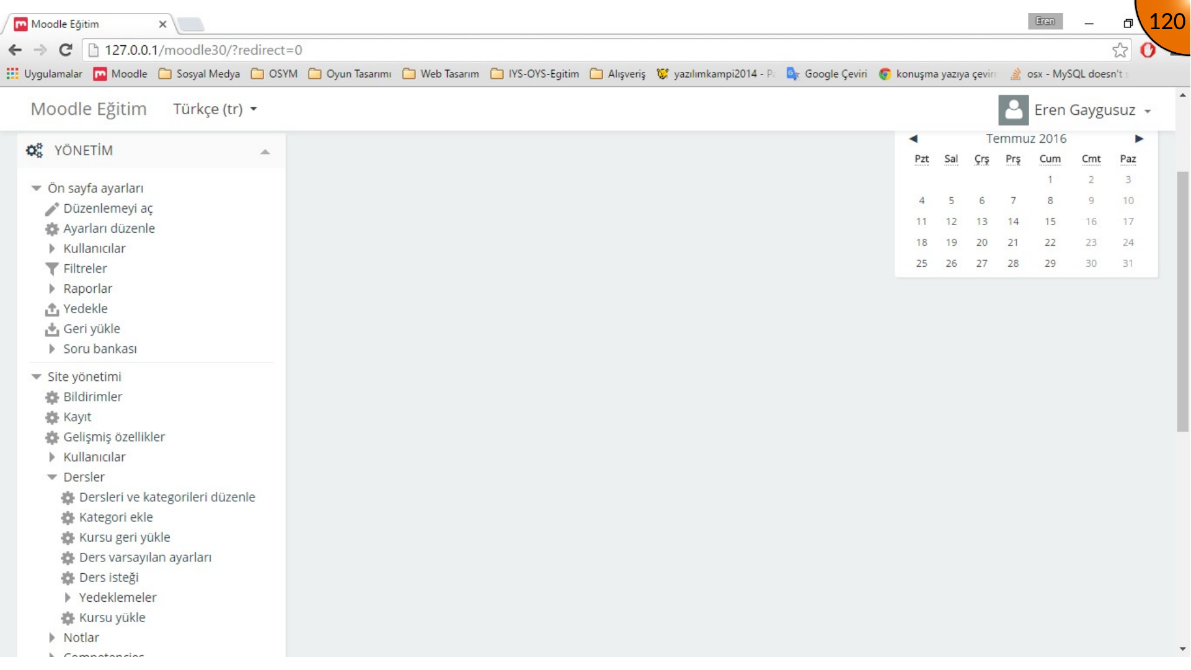This screenshot has height=670, width=1191.
Task: Click the YÖNETİM gears icon
Action: pyautogui.click(x=34, y=150)
